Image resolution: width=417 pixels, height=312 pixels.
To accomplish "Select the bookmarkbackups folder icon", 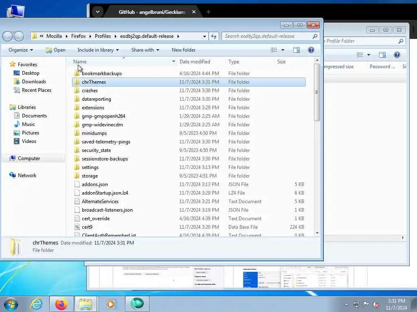I will tap(77, 73).
